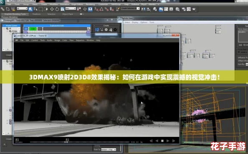Open Graph Editors menu

(77, 5)
